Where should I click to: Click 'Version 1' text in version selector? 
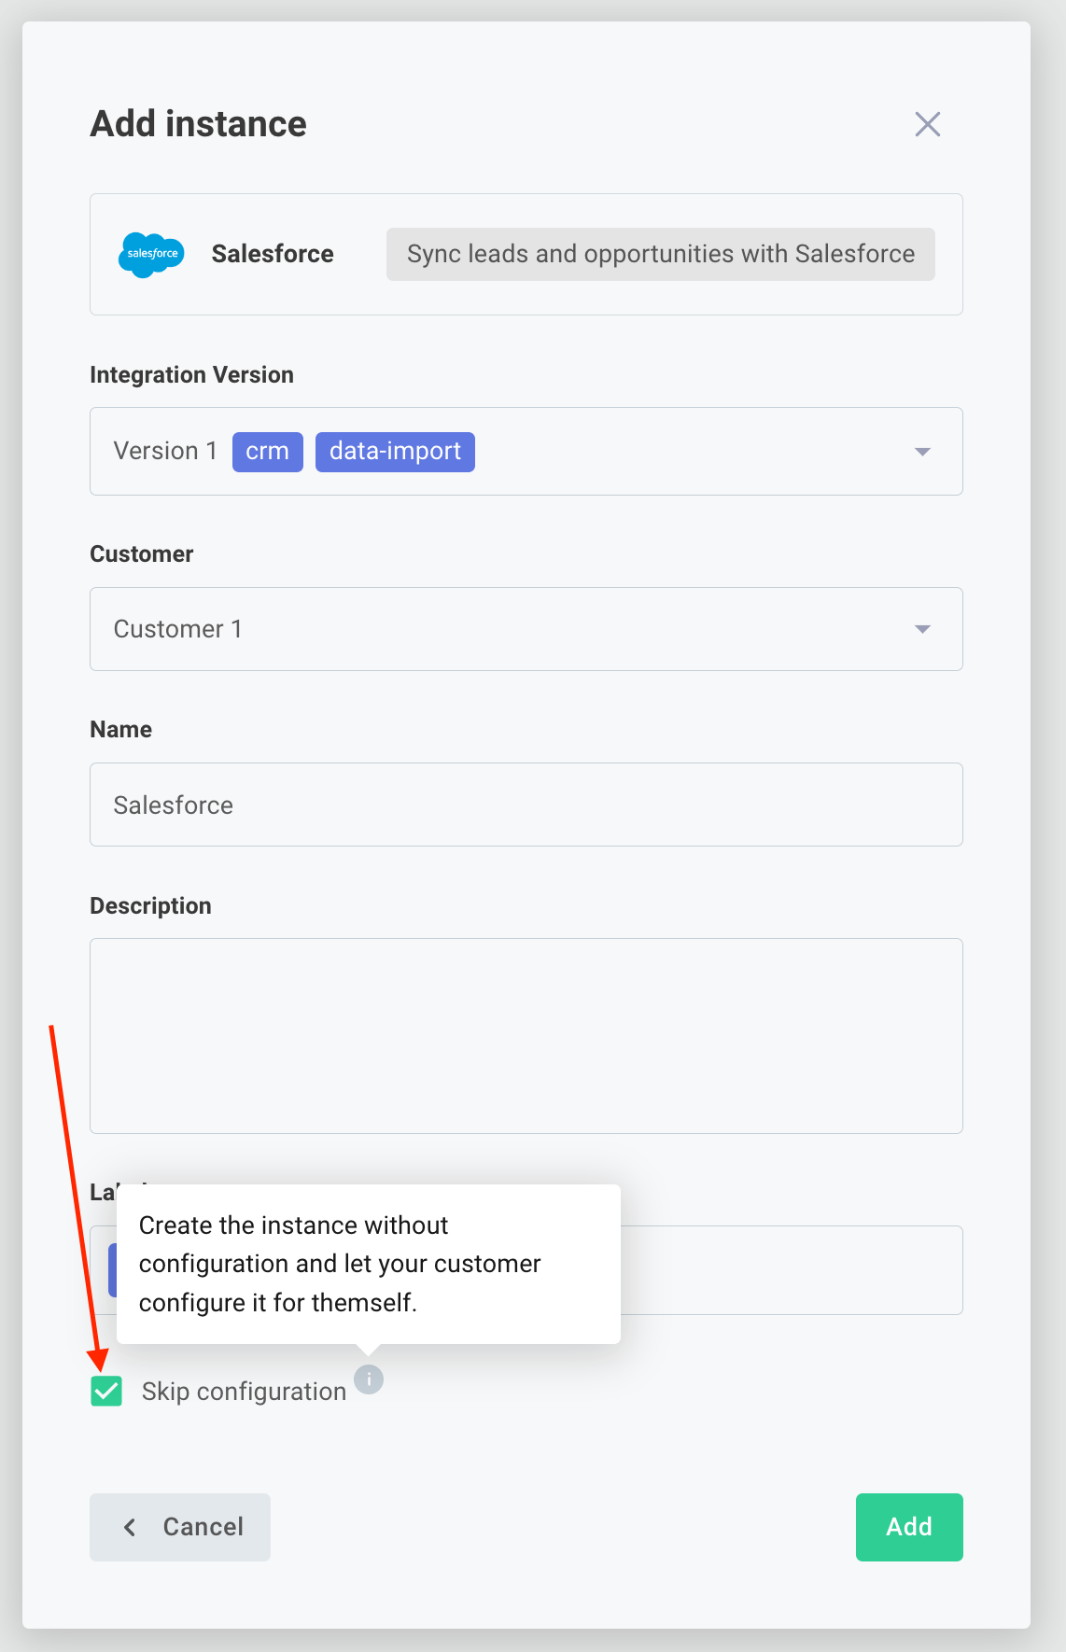[165, 452]
